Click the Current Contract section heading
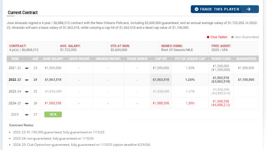Viewport: 266px width, 150px height. (23, 12)
